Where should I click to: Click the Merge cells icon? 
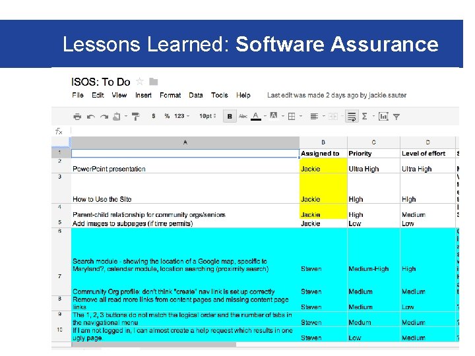[x=333, y=116]
